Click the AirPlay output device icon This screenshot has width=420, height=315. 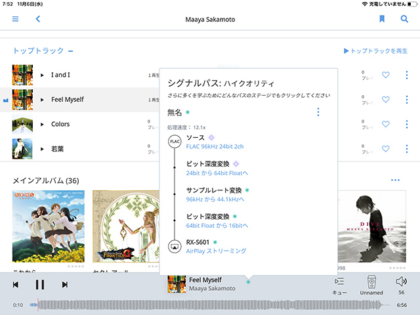pyautogui.click(x=175, y=247)
